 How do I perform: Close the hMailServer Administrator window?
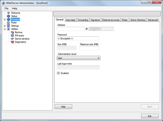pos(157,2)
